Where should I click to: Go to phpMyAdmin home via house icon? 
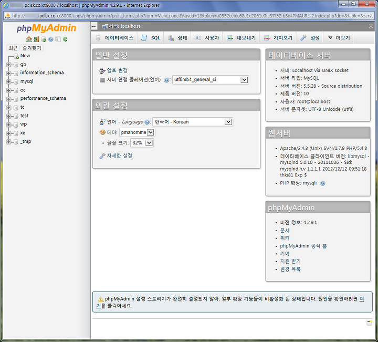click(x=29, y=39)
